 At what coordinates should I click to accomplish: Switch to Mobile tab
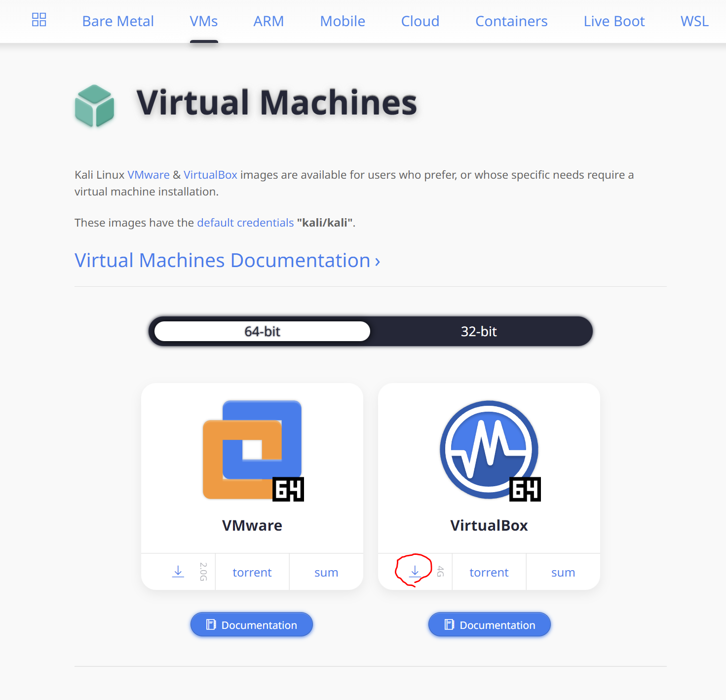343,21
